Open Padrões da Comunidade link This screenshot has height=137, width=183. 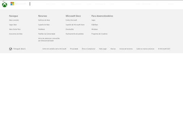click(x=47, y=34)
